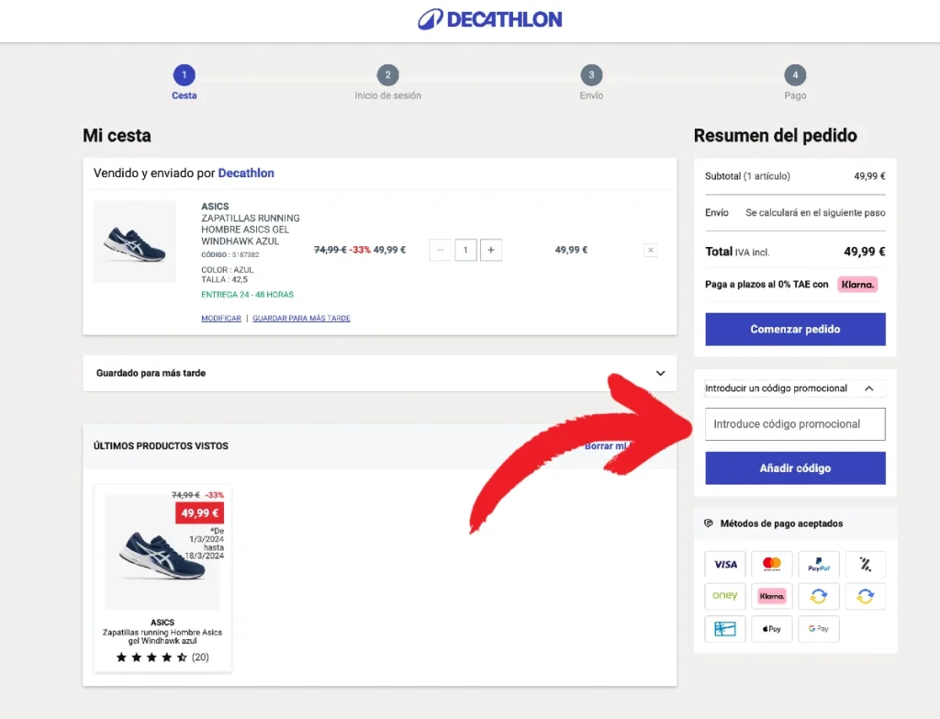The width and height of the screenshot is (940, 719).
Task: Click the Añadir código button
Action: (x=795, y=467)
